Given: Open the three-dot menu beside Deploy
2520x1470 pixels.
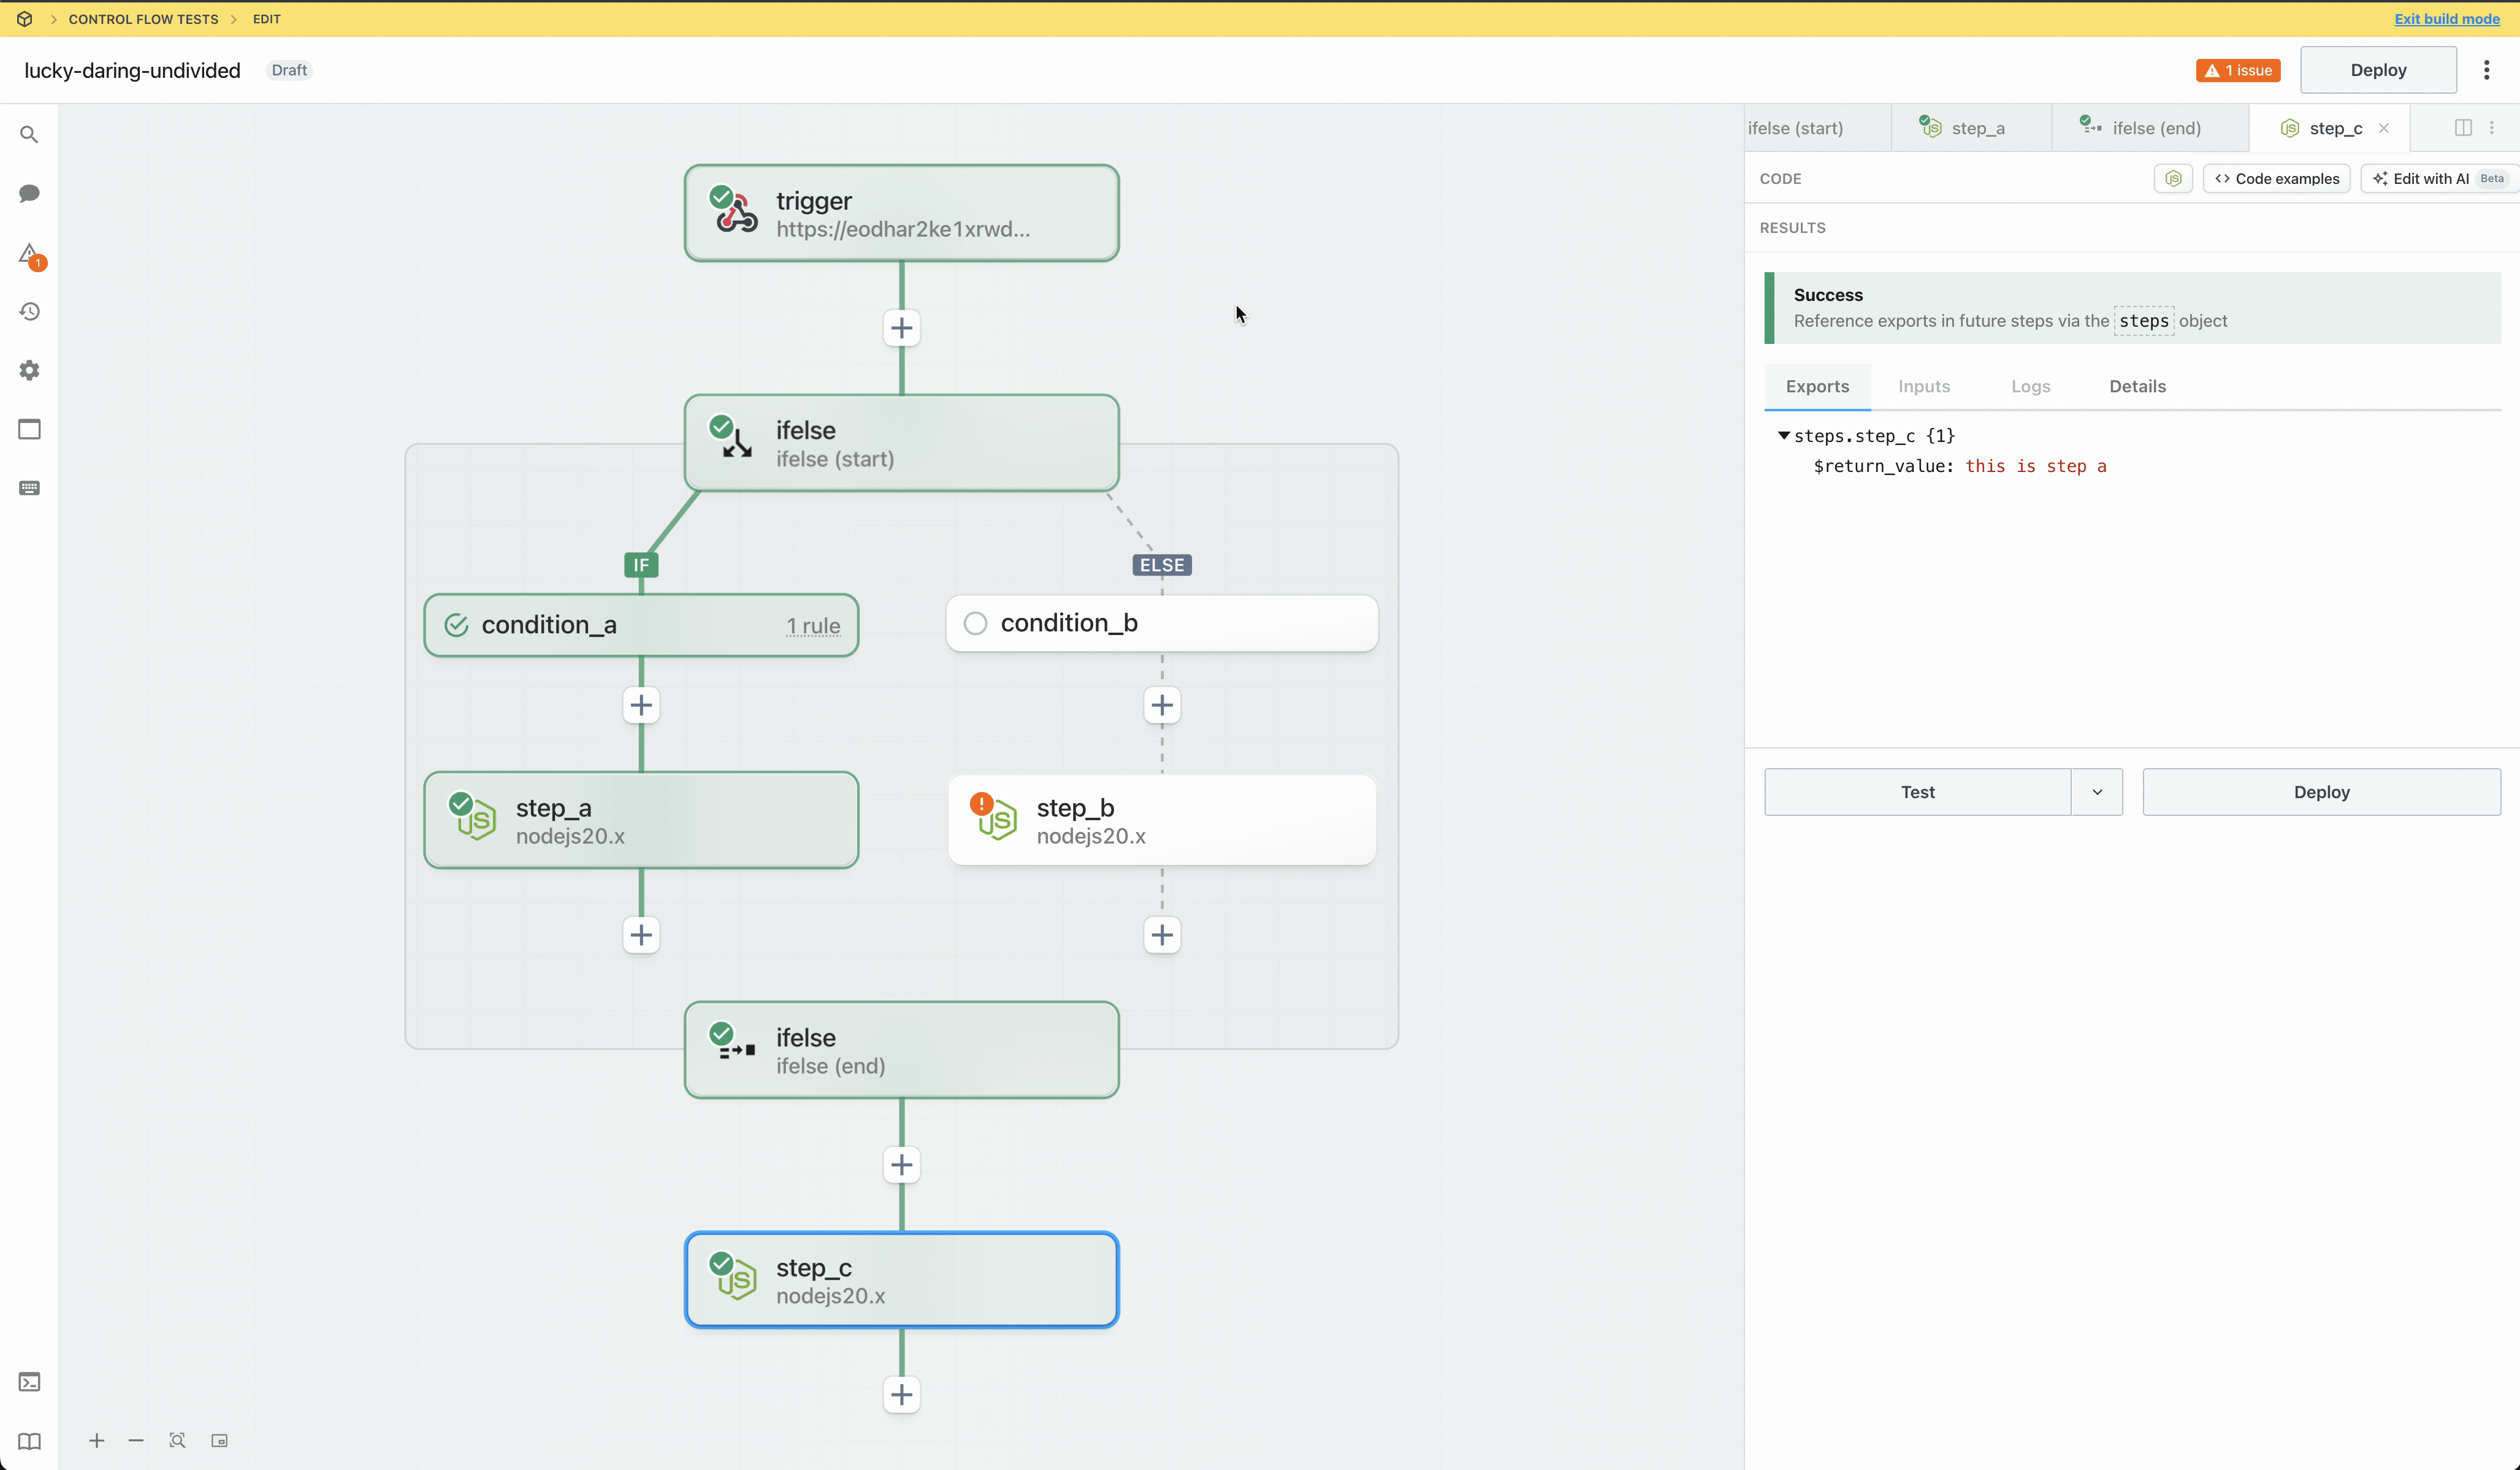Looking at the screenshot, I should click(2487, 70).
